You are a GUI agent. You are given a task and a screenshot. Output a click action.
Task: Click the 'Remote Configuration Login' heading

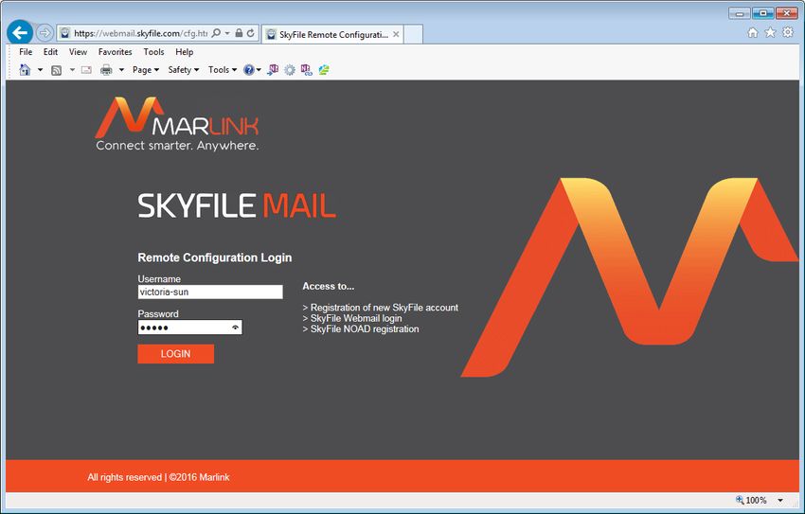point(215,257)
